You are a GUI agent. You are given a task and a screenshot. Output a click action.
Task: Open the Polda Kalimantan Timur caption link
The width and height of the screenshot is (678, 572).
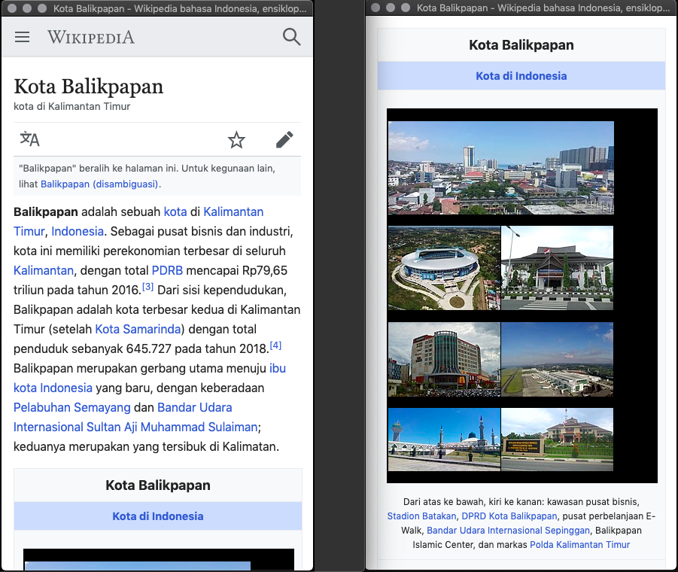580,545
